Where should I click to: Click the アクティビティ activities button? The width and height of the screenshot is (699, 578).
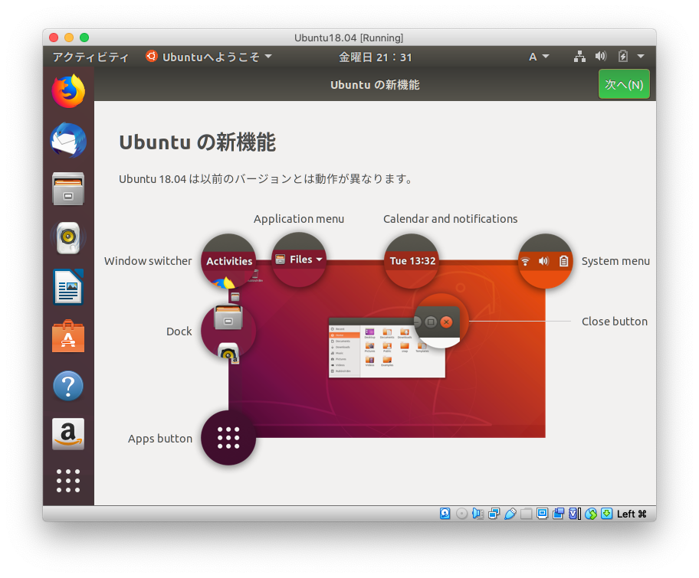click(90, 57)
